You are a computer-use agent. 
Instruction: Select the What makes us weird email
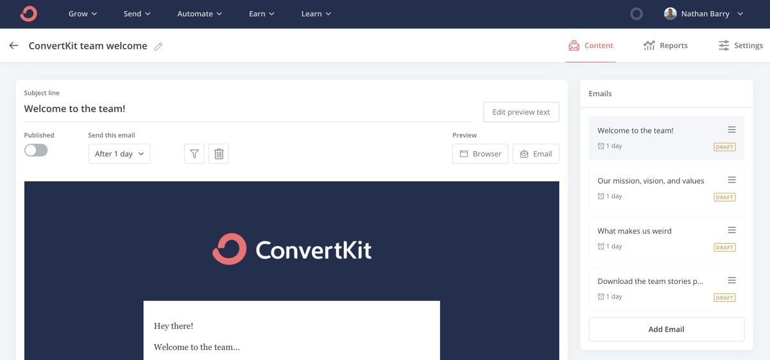(x=667, y=238)
